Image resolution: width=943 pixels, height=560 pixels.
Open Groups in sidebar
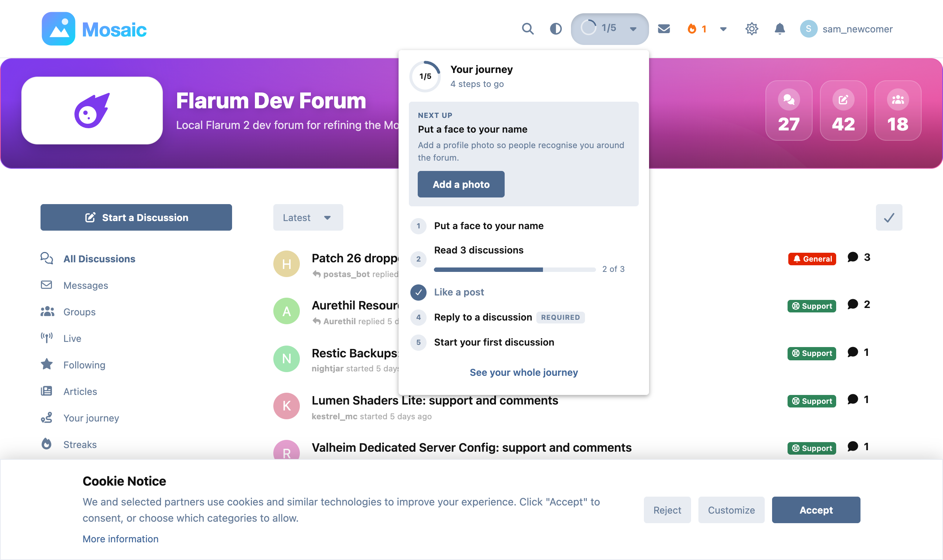(68, 312)
